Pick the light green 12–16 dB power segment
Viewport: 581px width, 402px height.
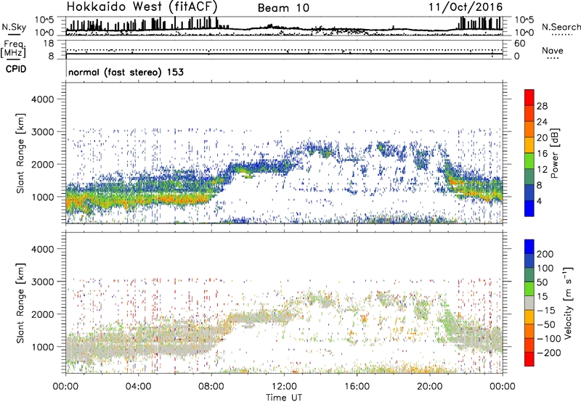click(529, 160)
